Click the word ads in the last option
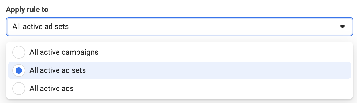 click(68, 88)
